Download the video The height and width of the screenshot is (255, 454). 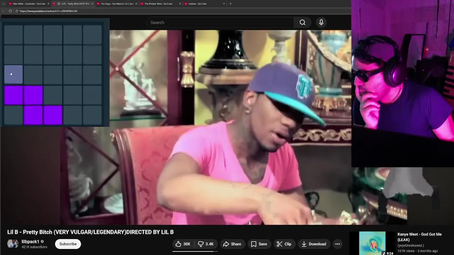click(x=314, y=244)
